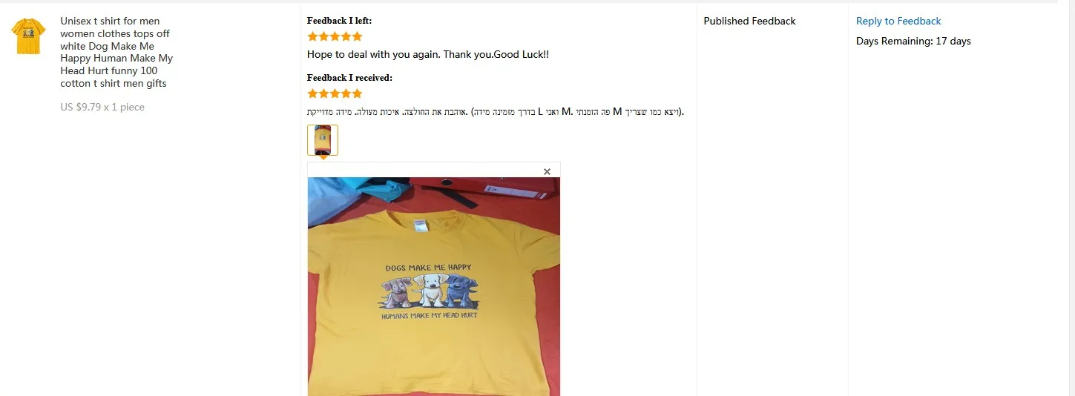Viewport: 1075px width, 396px height.
Task: Open the Unisex t shirt product title
Action: click(116, 52)
